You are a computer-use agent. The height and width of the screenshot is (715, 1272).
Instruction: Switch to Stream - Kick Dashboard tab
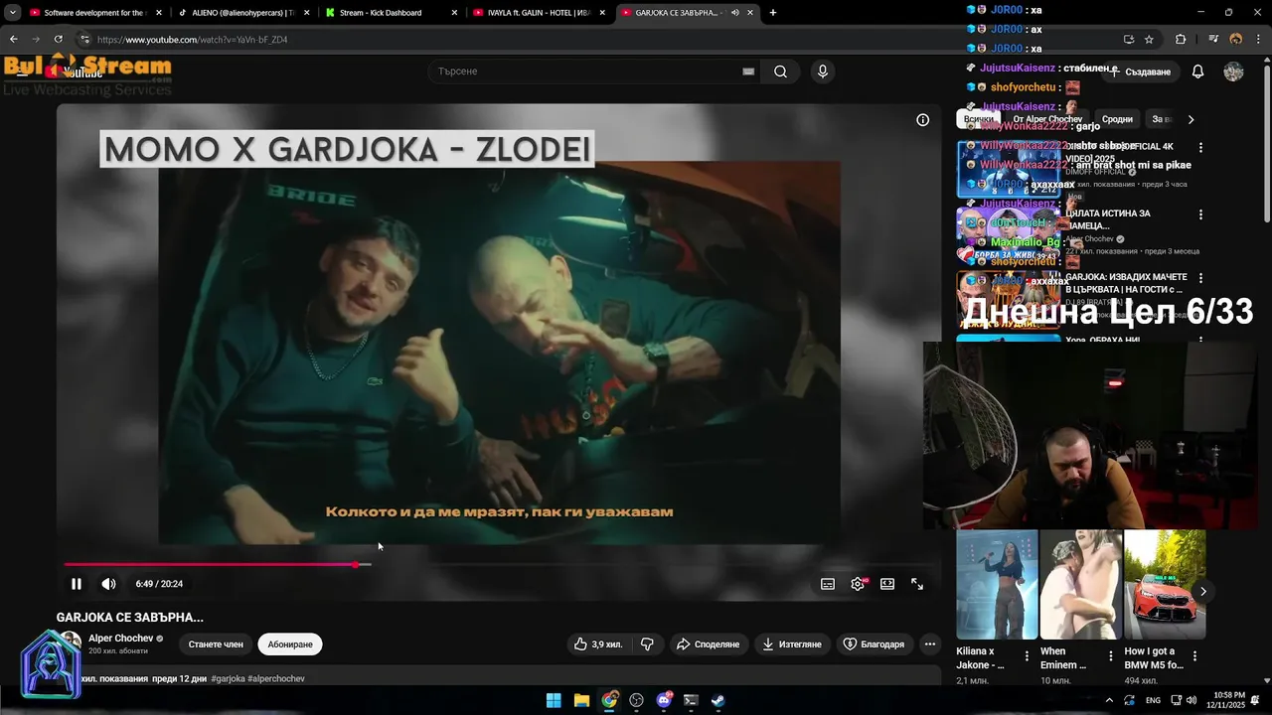coord(391,13)
